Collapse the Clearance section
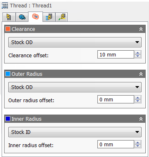149x157 pixels. pos(141,29)
